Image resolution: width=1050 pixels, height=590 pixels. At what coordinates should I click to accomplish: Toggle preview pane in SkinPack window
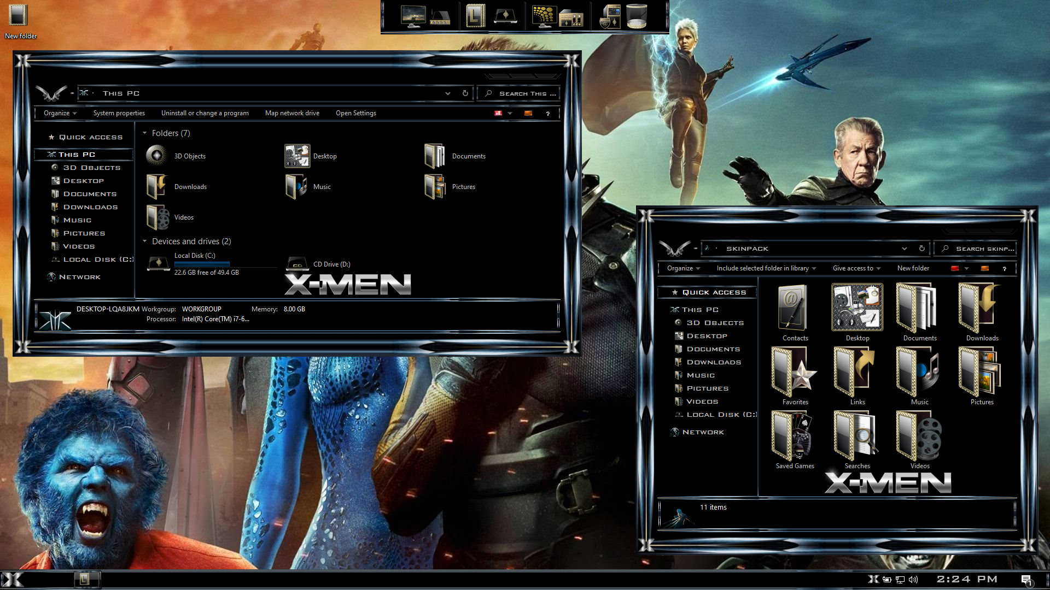[985, 269]
